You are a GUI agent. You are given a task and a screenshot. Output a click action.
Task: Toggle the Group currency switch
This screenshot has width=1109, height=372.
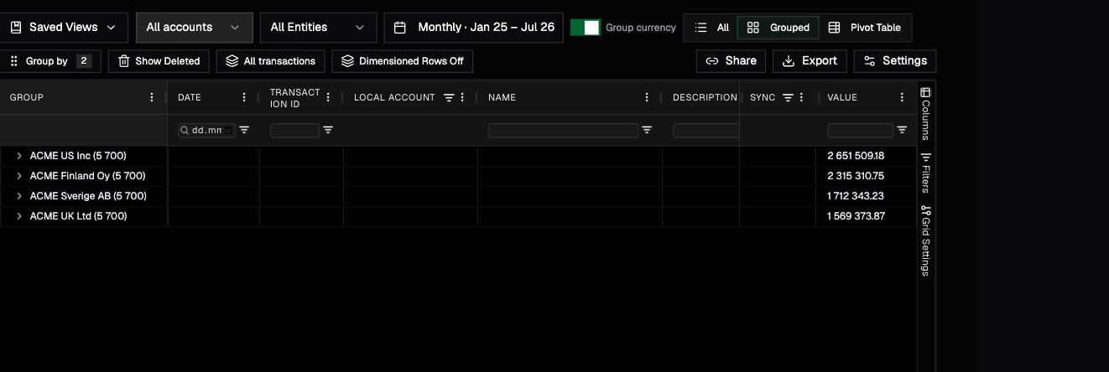tap(585, 28)
